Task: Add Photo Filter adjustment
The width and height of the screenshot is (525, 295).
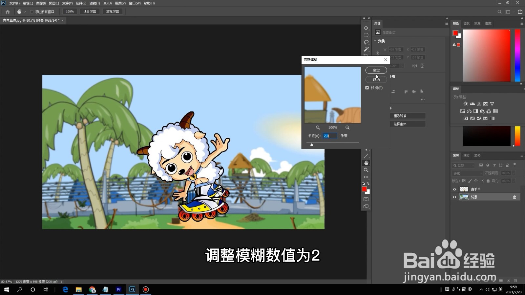Action: pyautogui.click(x=482, y=111)
